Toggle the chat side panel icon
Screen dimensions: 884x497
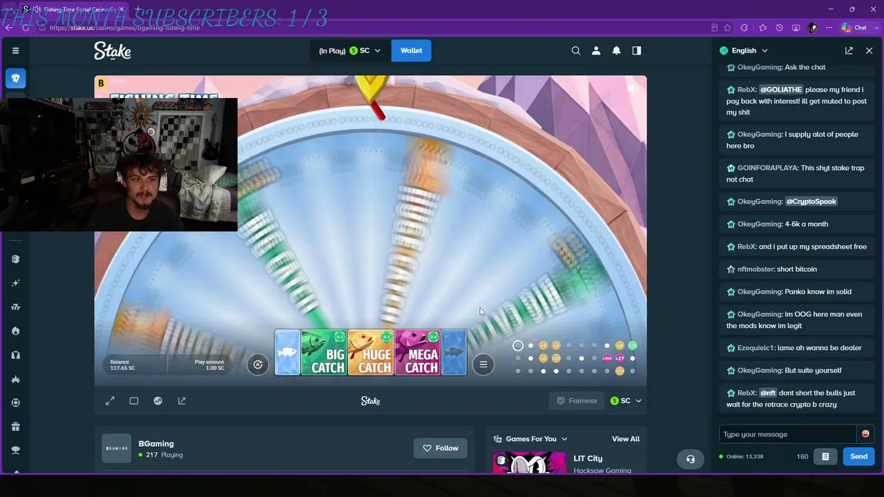tap(637, 50)
